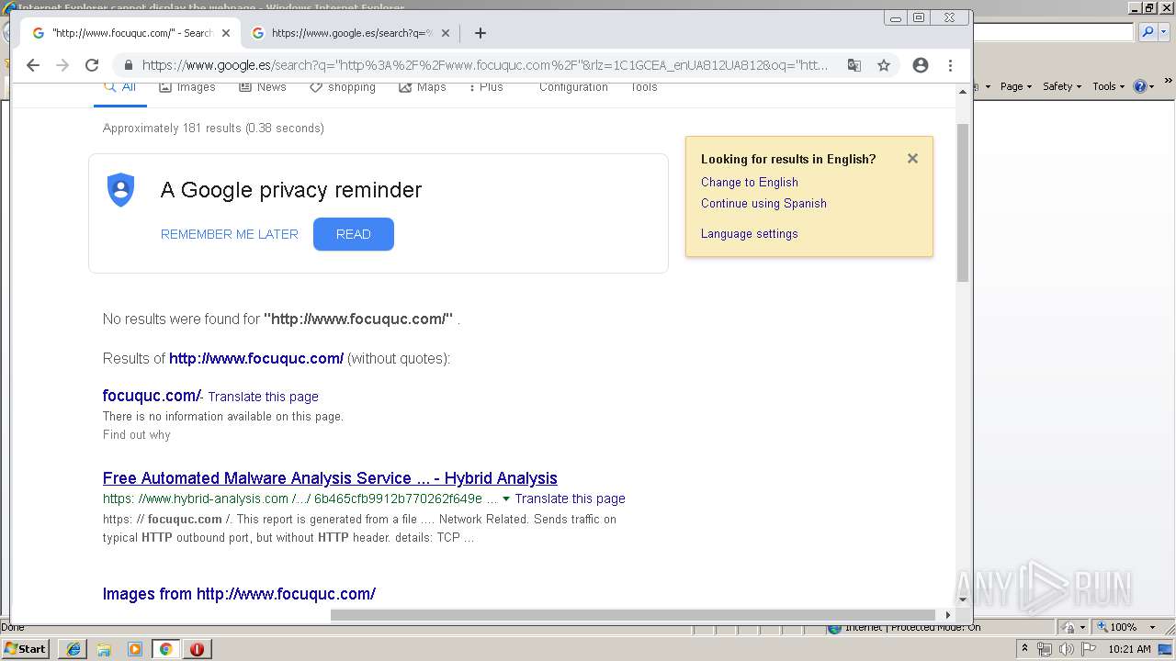Viewport: 1176px width, 661px height.
Task: Open the Internet Explorer Help icon menu
Action: pyautogui.click(x=1144, y=86)
